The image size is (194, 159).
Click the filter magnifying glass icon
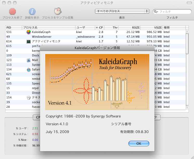point(156,12)
